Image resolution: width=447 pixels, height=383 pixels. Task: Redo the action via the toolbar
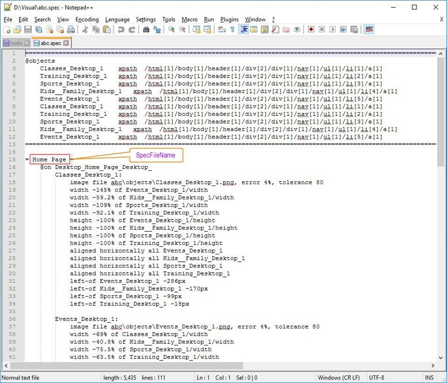point(132,29)
